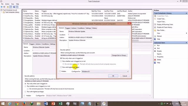Click OK in the properties dialog
The width and height of the screenshot is (188, 106).
click(x=113, y=76)
